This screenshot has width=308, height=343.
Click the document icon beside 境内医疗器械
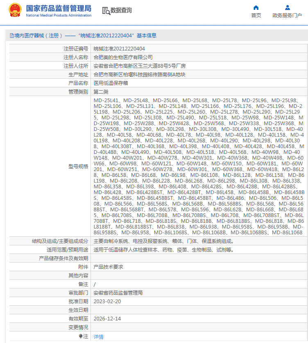click(x=12, y=36)
